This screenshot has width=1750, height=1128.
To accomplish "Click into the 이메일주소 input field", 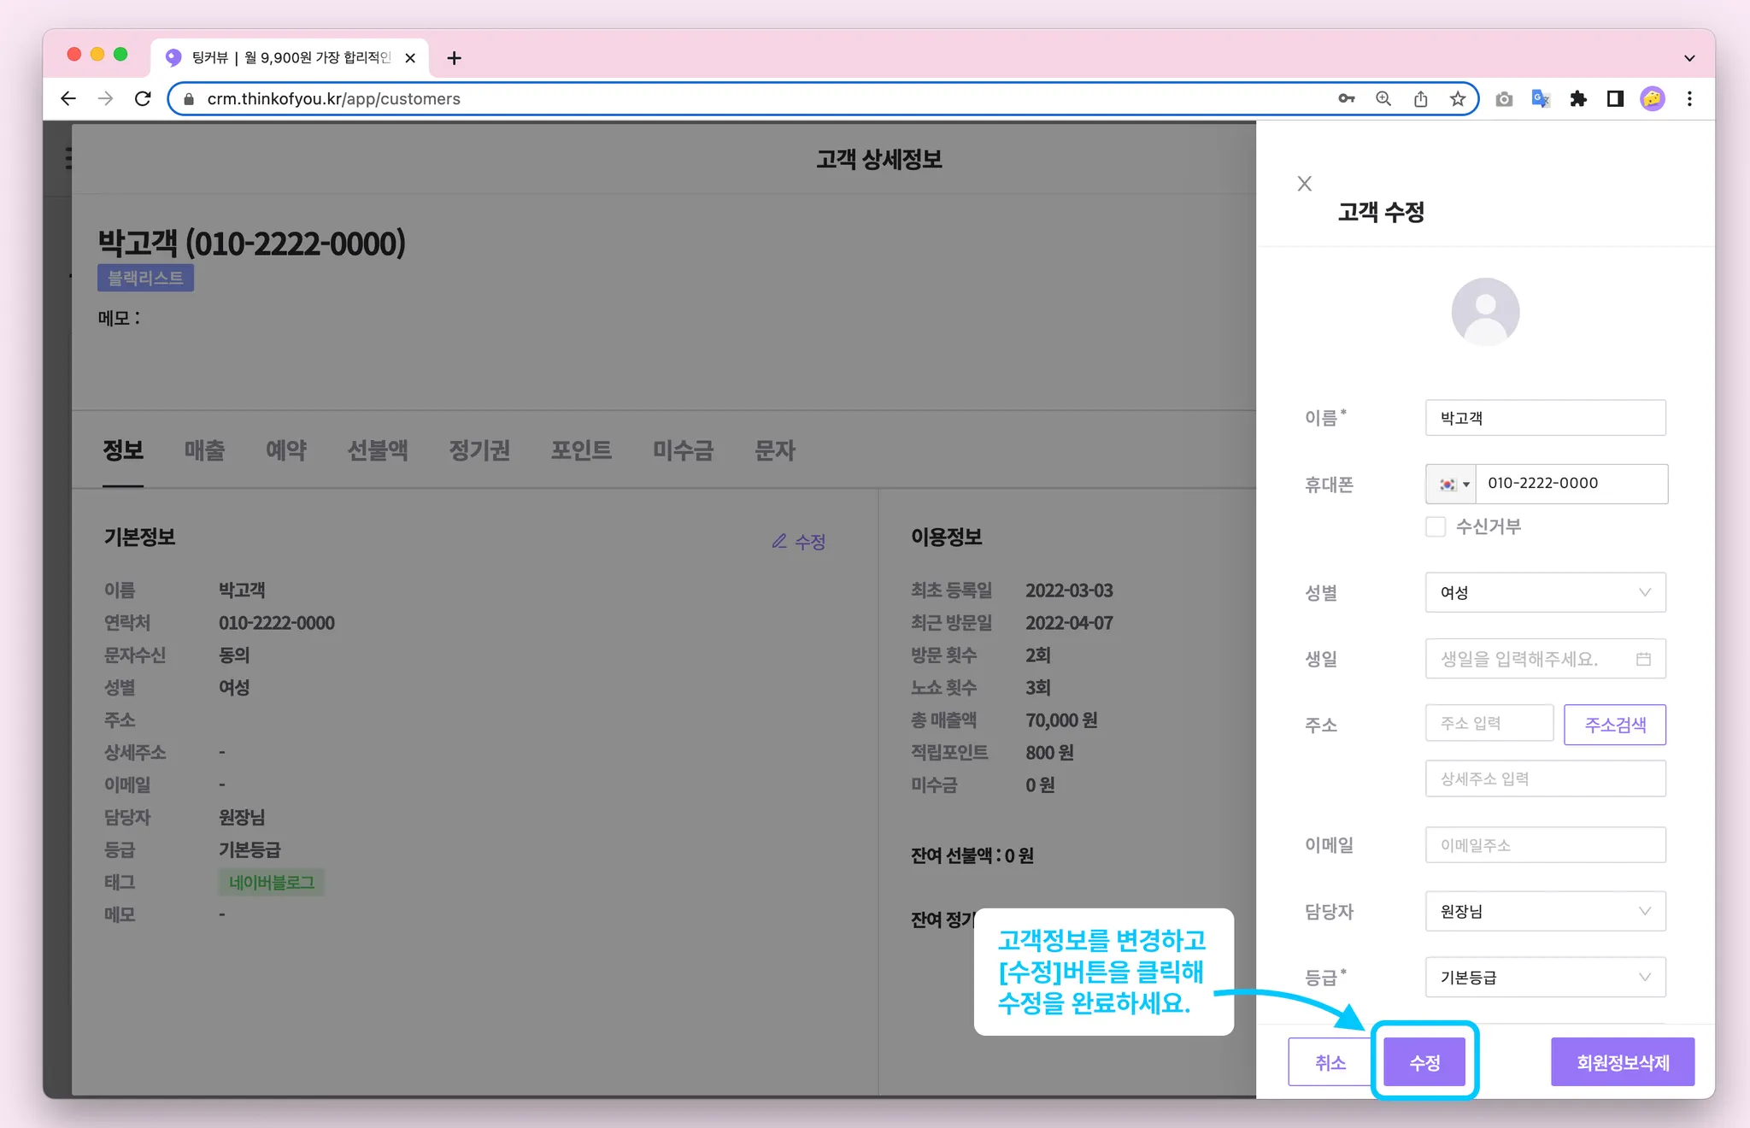I will click(1545, 845).
